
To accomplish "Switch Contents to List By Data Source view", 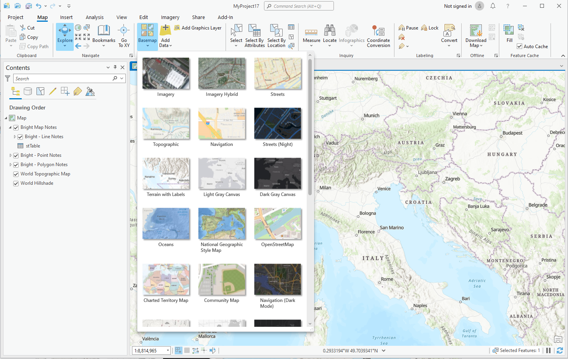I will 28,92.
